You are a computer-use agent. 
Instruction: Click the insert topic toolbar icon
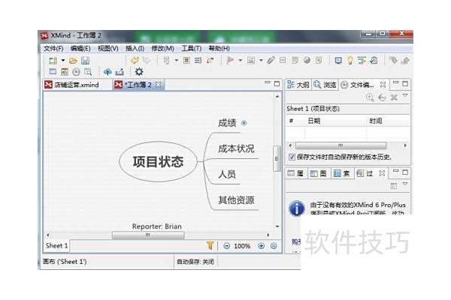tap(167, 60)
